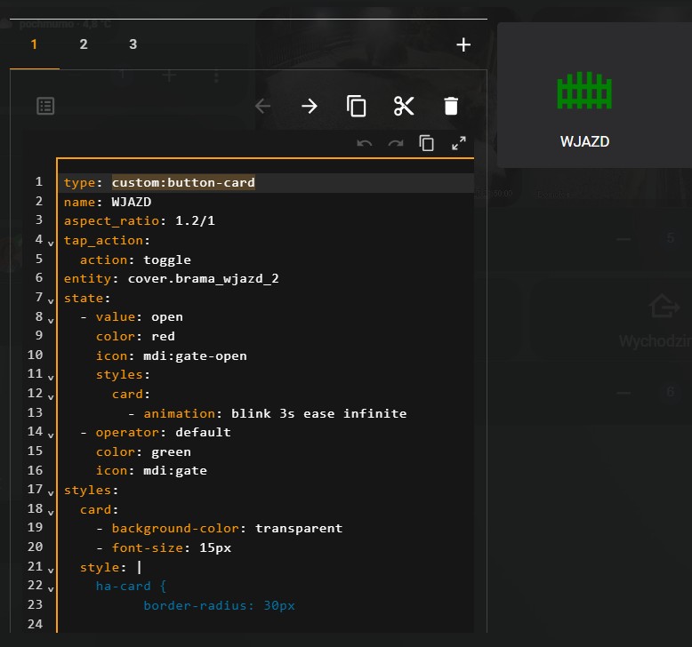Expand code editor to fullscreen

point(459,143)
